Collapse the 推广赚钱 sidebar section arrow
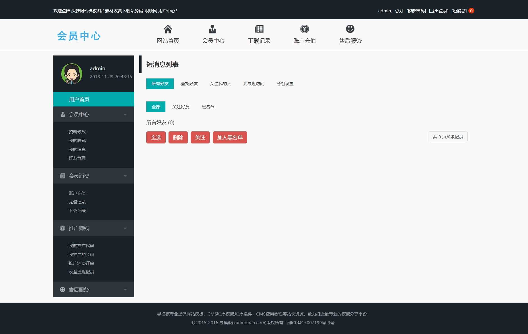 [125, 228]
